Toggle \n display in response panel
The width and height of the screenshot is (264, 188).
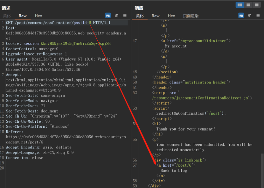tap(250, 16)
